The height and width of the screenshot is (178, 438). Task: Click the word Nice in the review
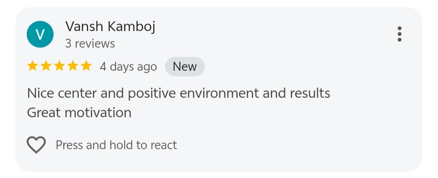[x=40, y=93]
